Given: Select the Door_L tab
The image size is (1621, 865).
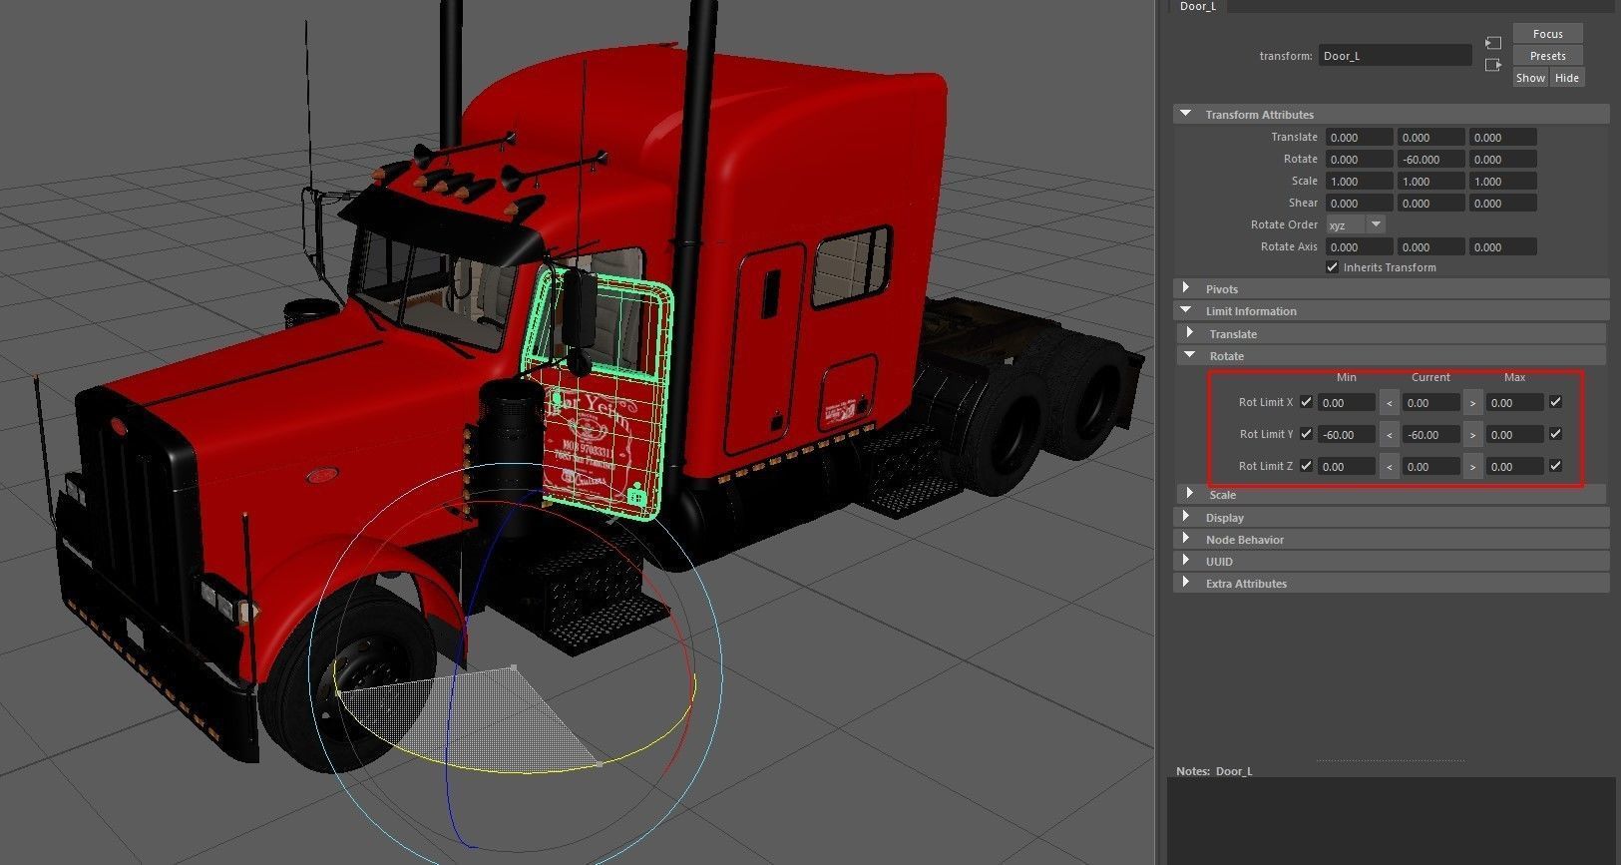Looking at the screenshot, I should tap(1198, 6).
